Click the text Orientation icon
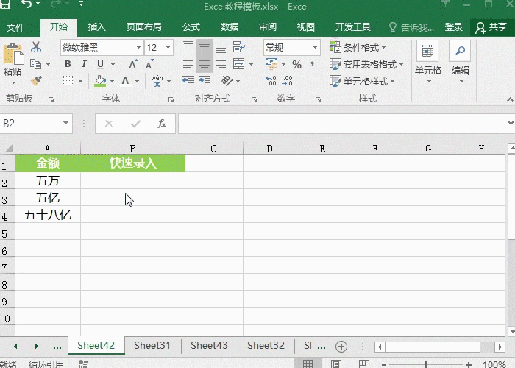515x368 pixels. click(x=227, y=81)
